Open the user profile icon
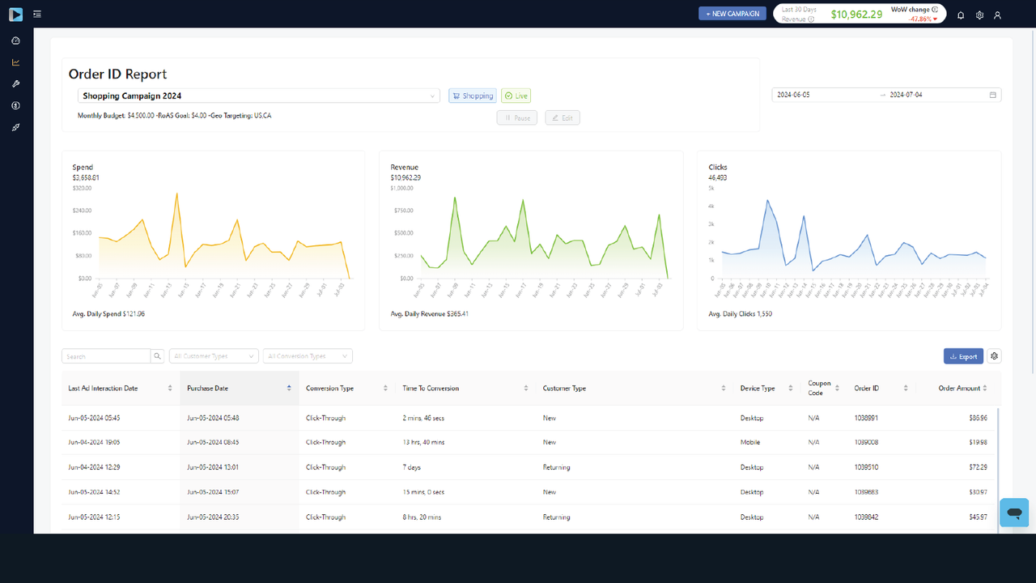Image resolution: width=1036 pixels, height=583 pixels. tap(997, 15)
